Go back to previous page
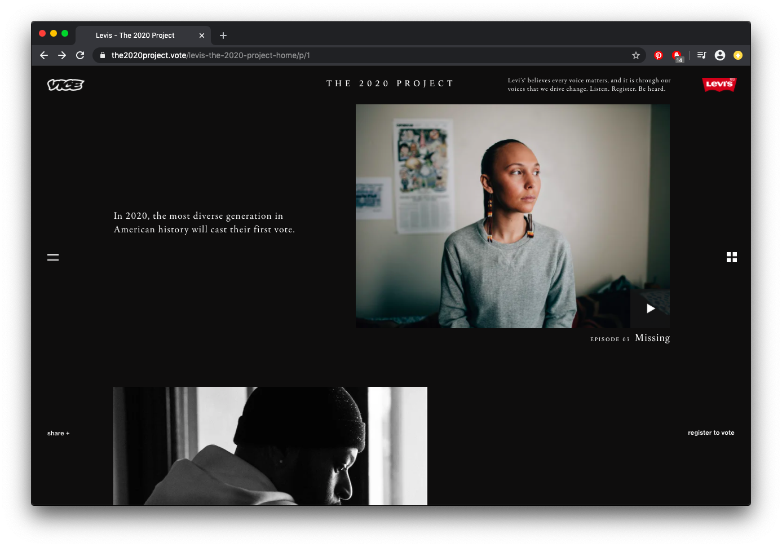The width and height of the screenshot is (782, 547). (x=44, y=55)
